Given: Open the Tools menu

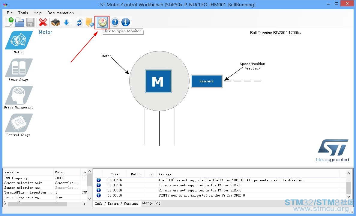Looking at the screenshot, I should click(x=23, y=13).
